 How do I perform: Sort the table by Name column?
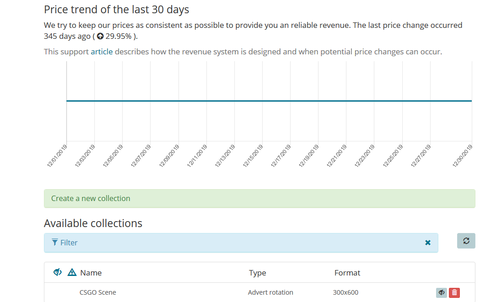[x=91, y=273]
